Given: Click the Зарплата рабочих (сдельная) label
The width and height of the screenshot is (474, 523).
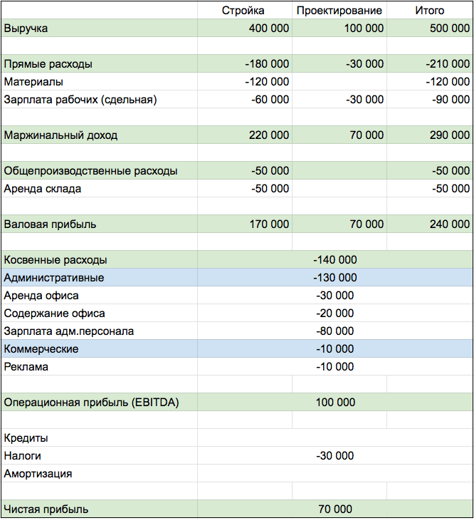Looking at the screenshot, I should 80,100.
